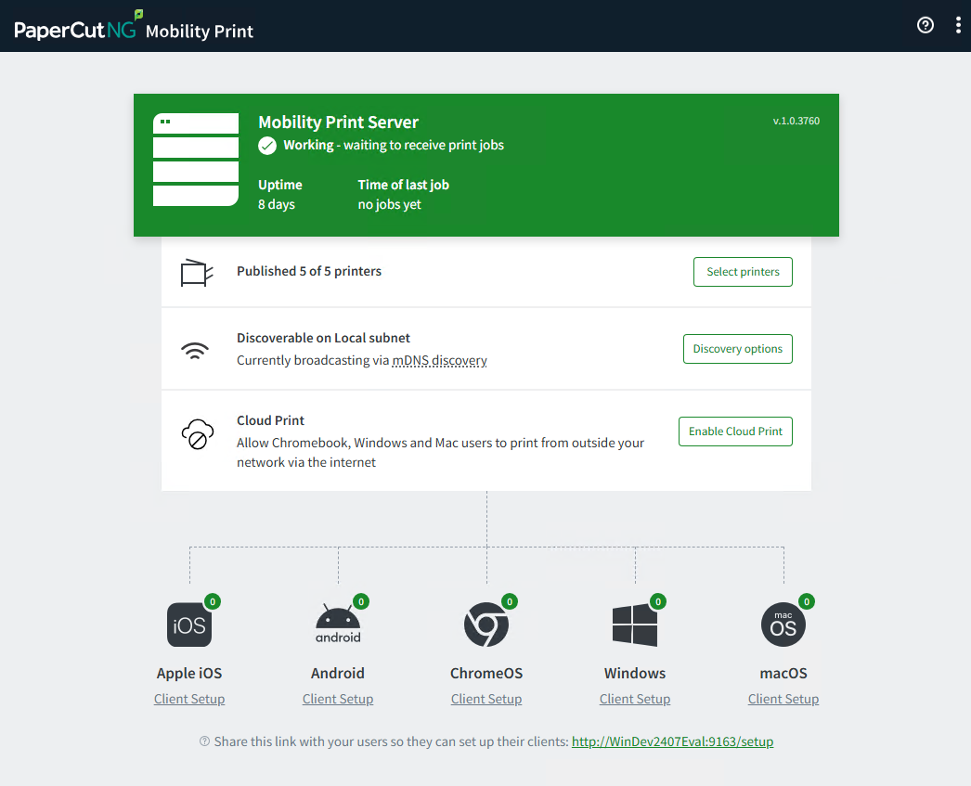
Task: Click the server rack icon
Action: coord(196,160)
